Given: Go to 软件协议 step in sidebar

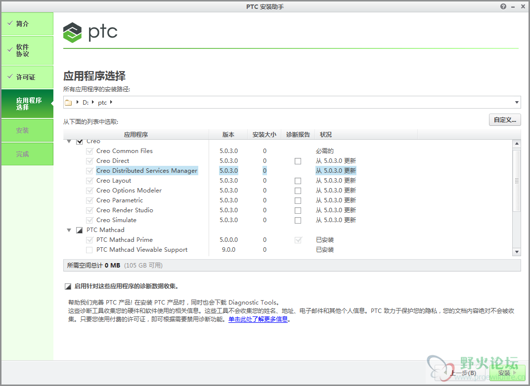Looking at the screenshot, I should tap(27, 50).
